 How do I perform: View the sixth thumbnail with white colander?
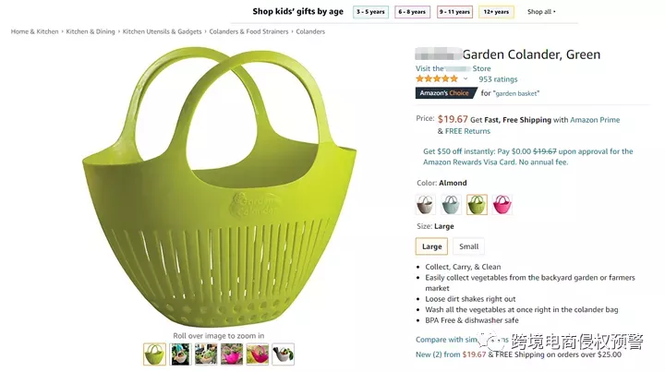283,354
